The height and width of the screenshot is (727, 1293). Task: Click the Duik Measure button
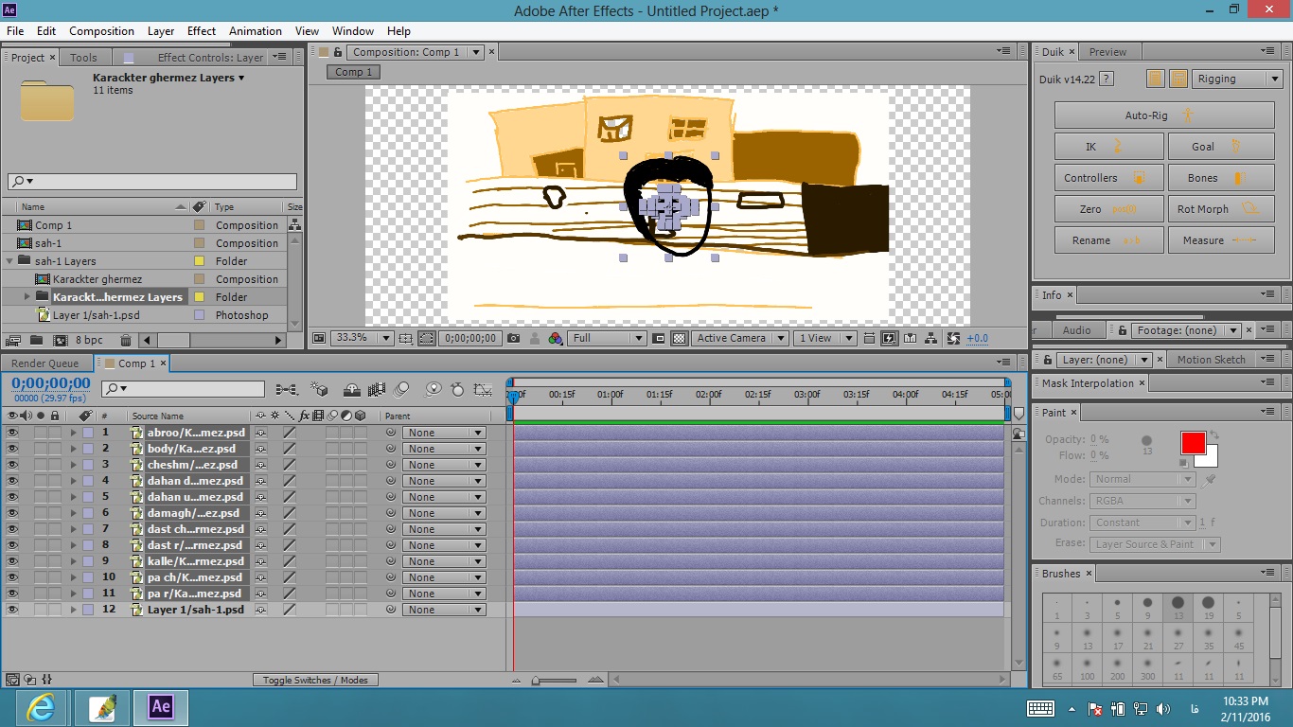click(1220, 240)
